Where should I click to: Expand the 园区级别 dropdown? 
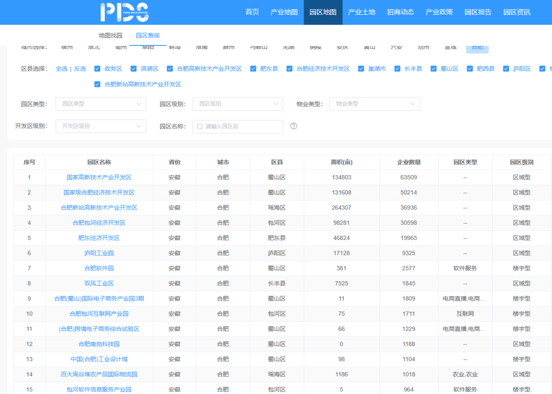[x=238, y=104]
